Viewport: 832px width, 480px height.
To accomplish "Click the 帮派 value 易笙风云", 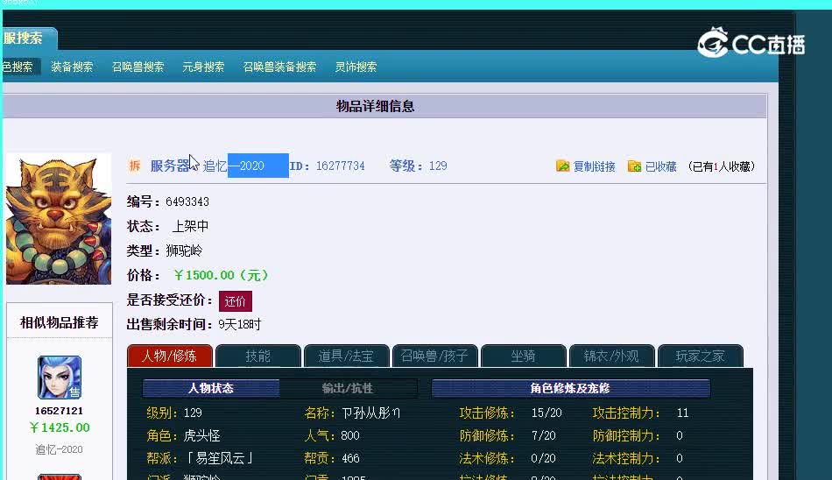I will click(221, 458).
